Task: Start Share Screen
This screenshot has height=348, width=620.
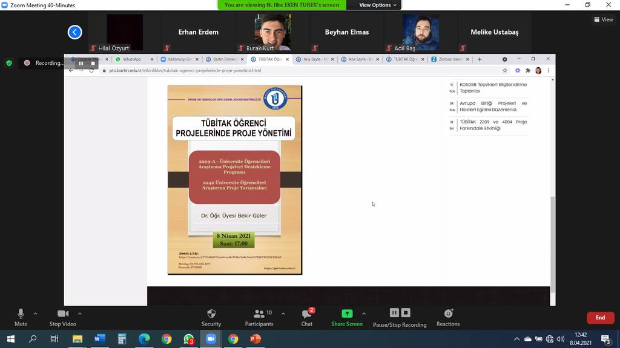Action: click(347, 318)
